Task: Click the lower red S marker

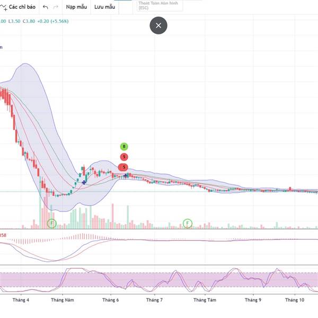Action: pyautogui.click(x=123, y=167)
